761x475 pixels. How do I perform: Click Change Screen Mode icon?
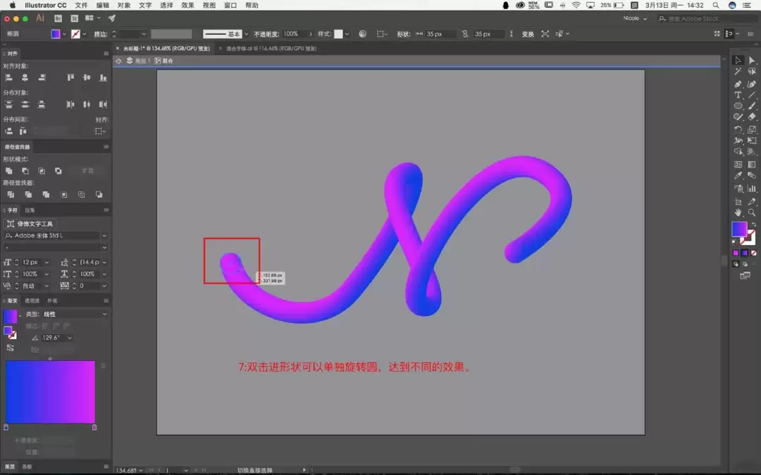(x=745, y=276)
